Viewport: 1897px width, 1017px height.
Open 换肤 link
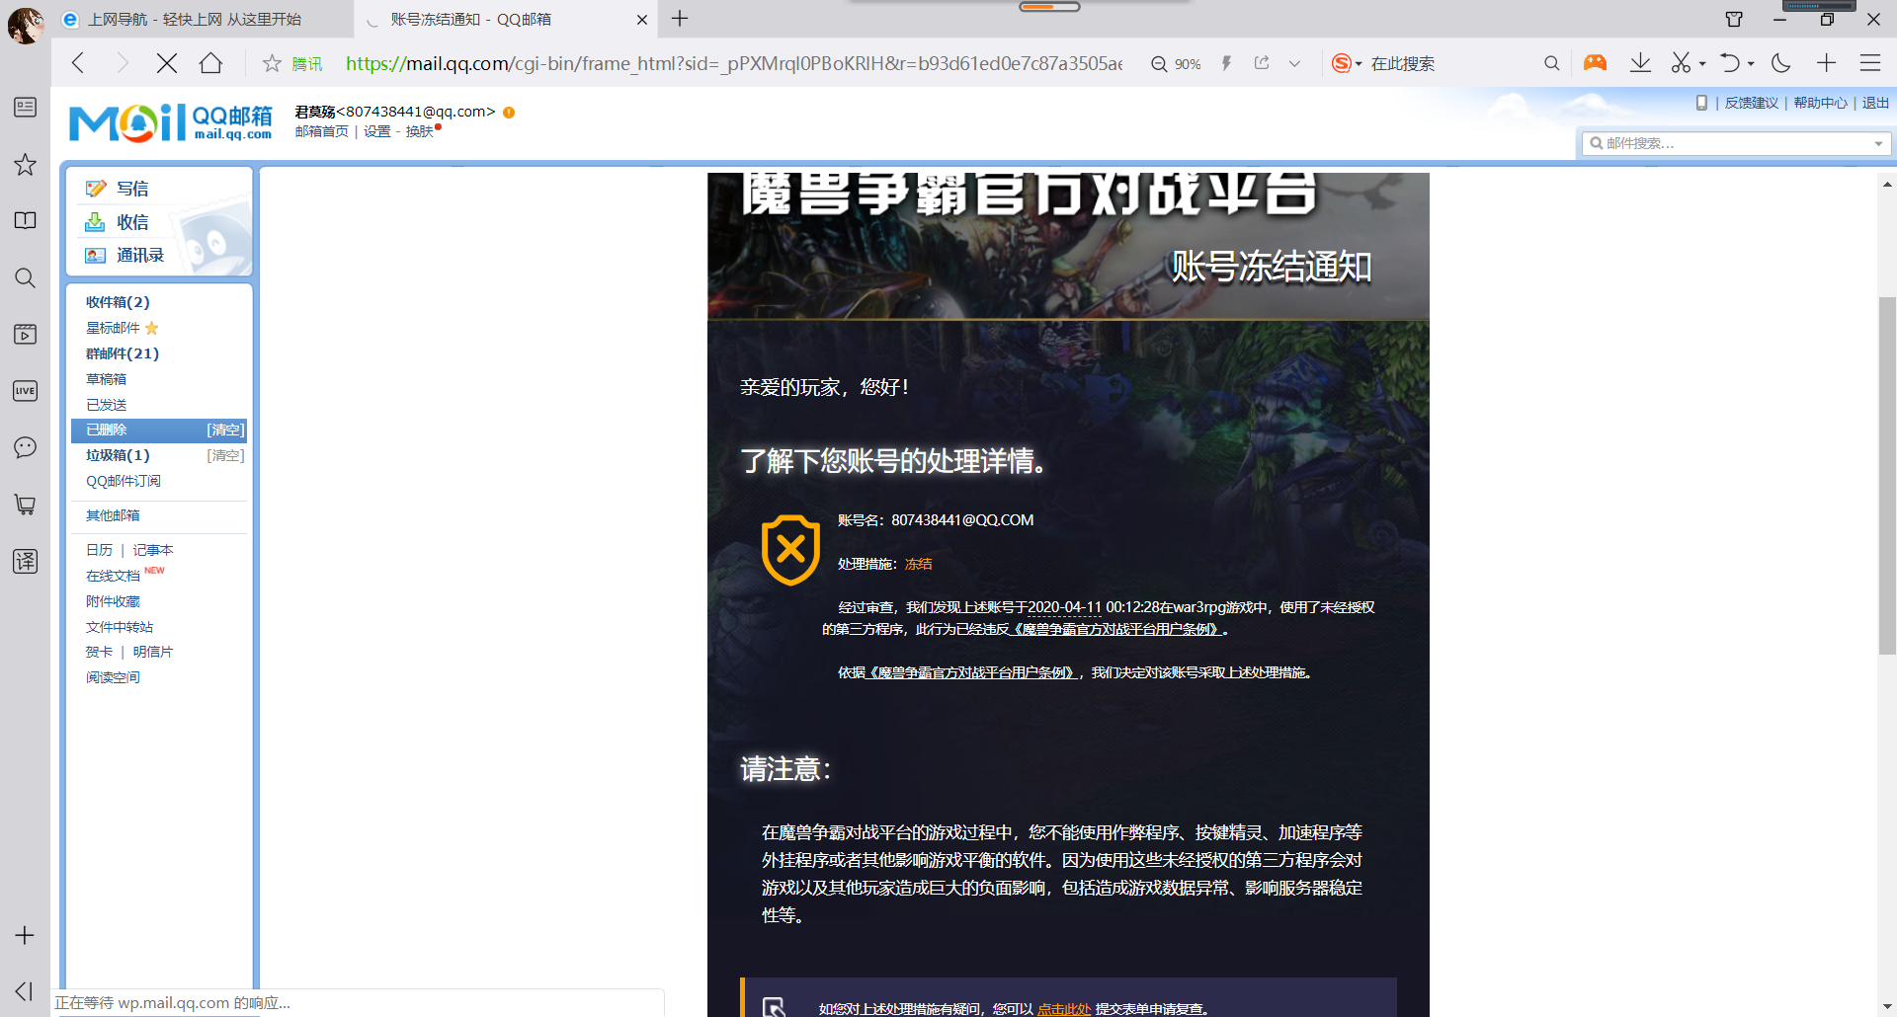[420, 131]
